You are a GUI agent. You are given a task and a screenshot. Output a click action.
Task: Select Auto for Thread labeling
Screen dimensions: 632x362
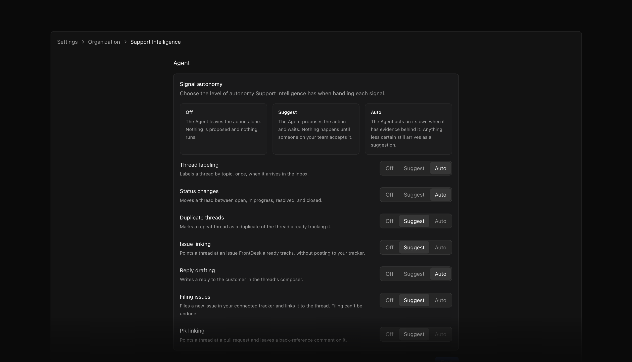click(x=440, y=168)
